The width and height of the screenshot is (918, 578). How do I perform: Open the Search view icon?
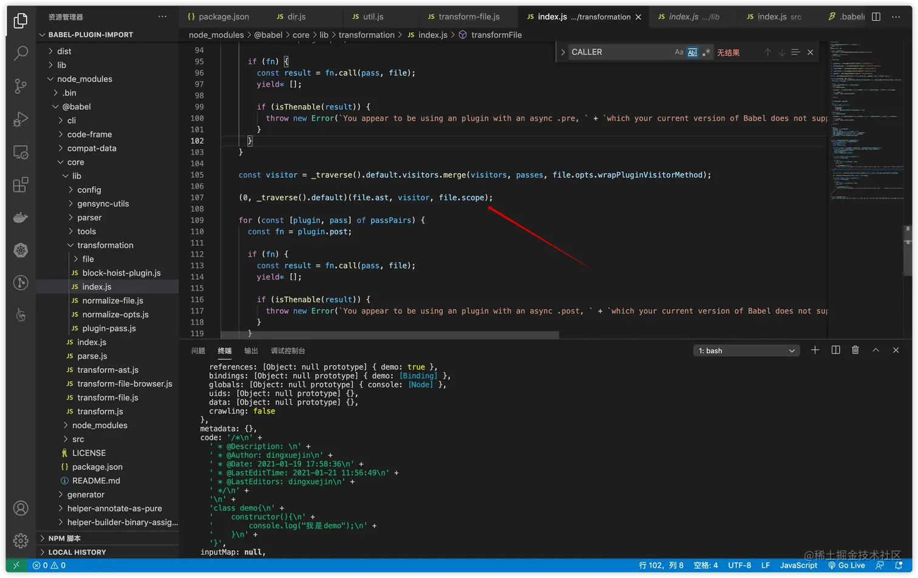click(x=21, y=53)
